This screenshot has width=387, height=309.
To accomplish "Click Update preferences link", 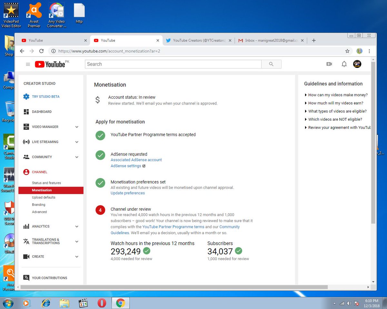I will [x=128, y=193].
